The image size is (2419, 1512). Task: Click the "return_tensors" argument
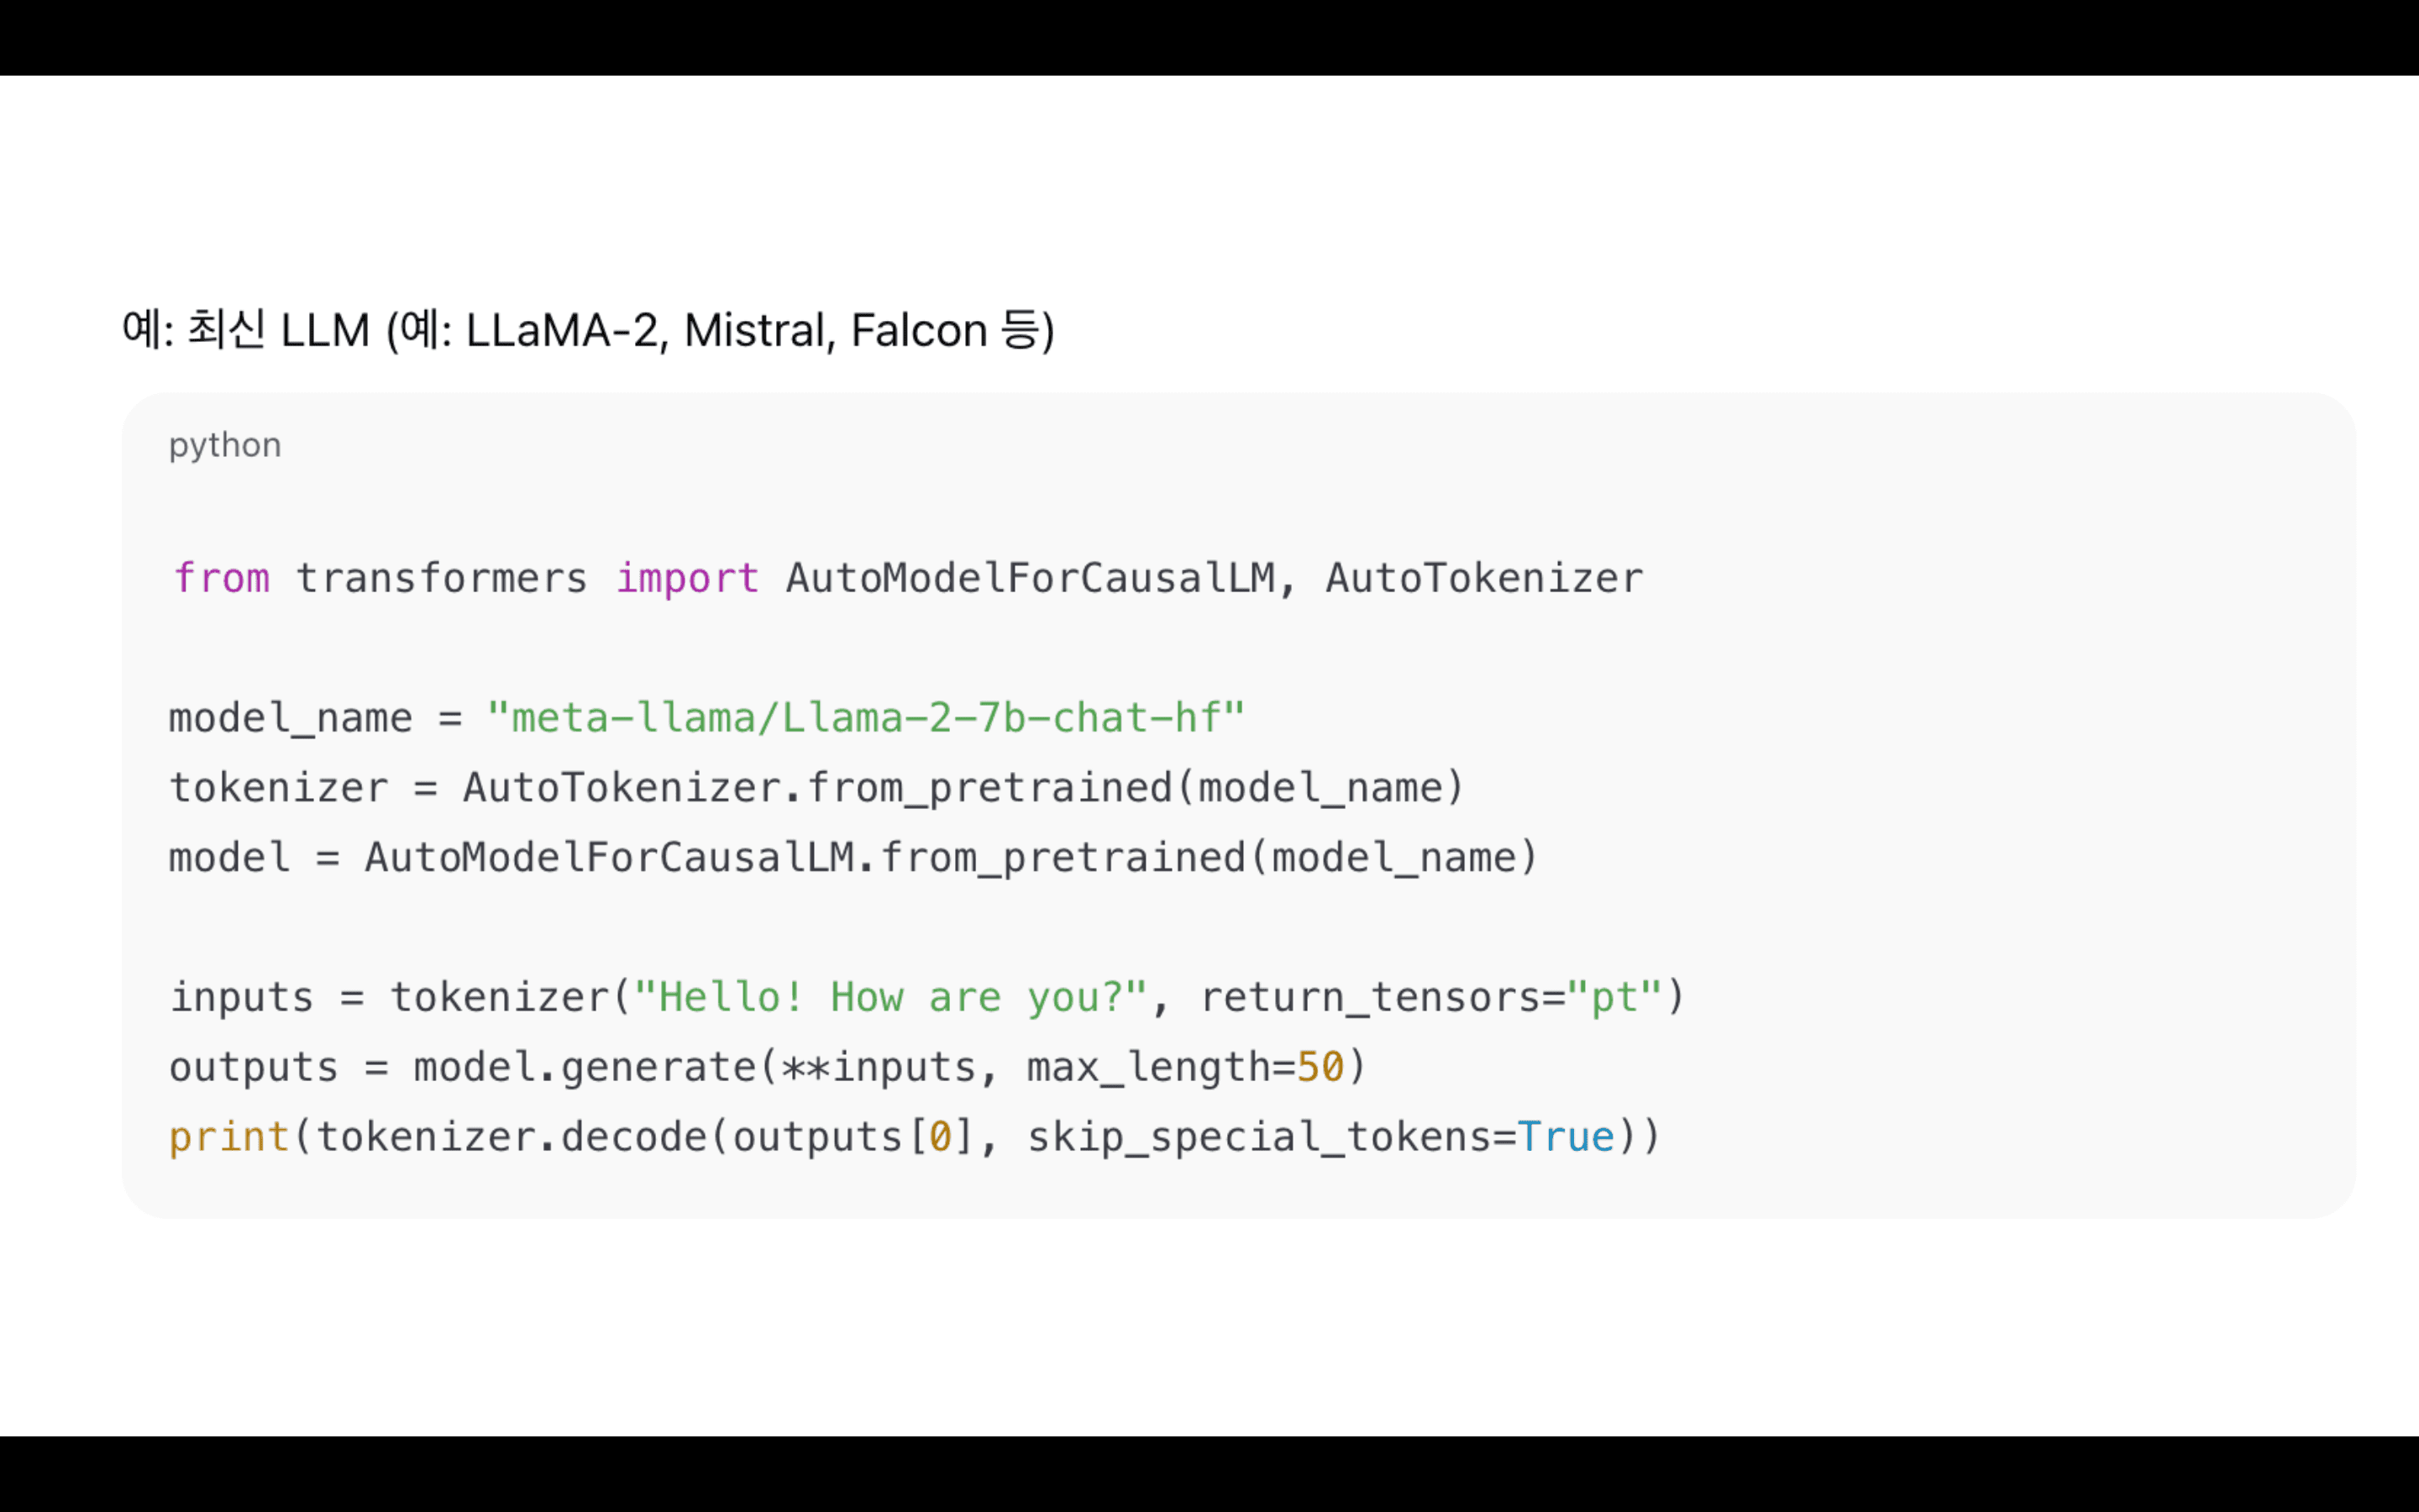[1369, 997]
